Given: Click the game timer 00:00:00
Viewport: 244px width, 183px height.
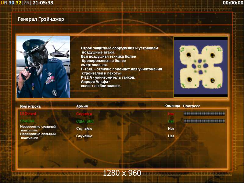Looking at the screenshot, I should click(233, 3).
